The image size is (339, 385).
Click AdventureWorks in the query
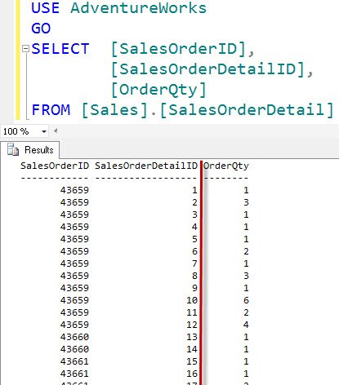tap(138, 7)
